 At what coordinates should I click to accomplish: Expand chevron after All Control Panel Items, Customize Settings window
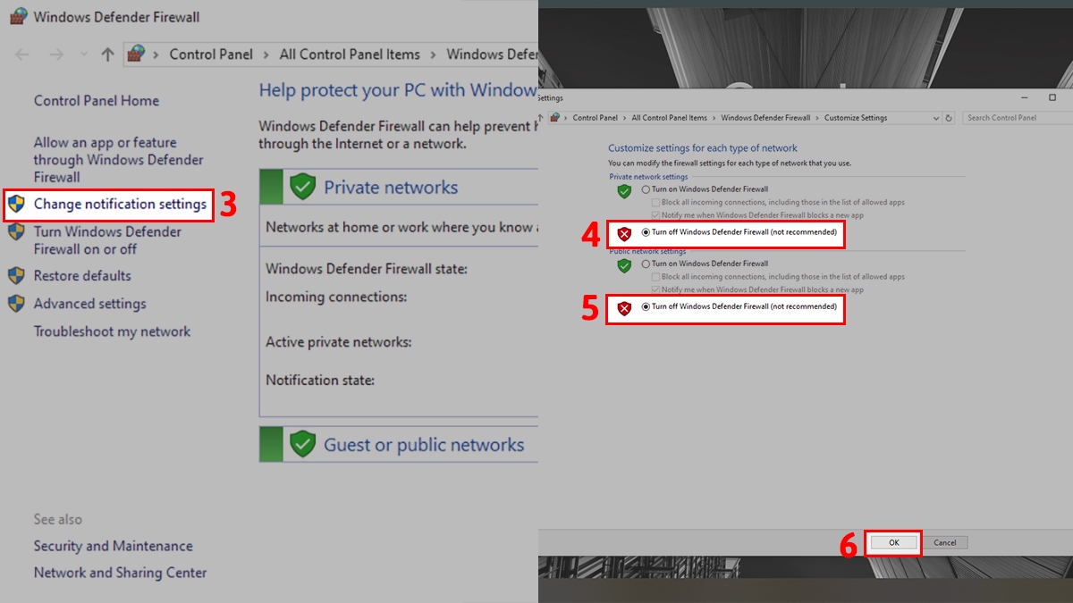(x=714, y=118)
